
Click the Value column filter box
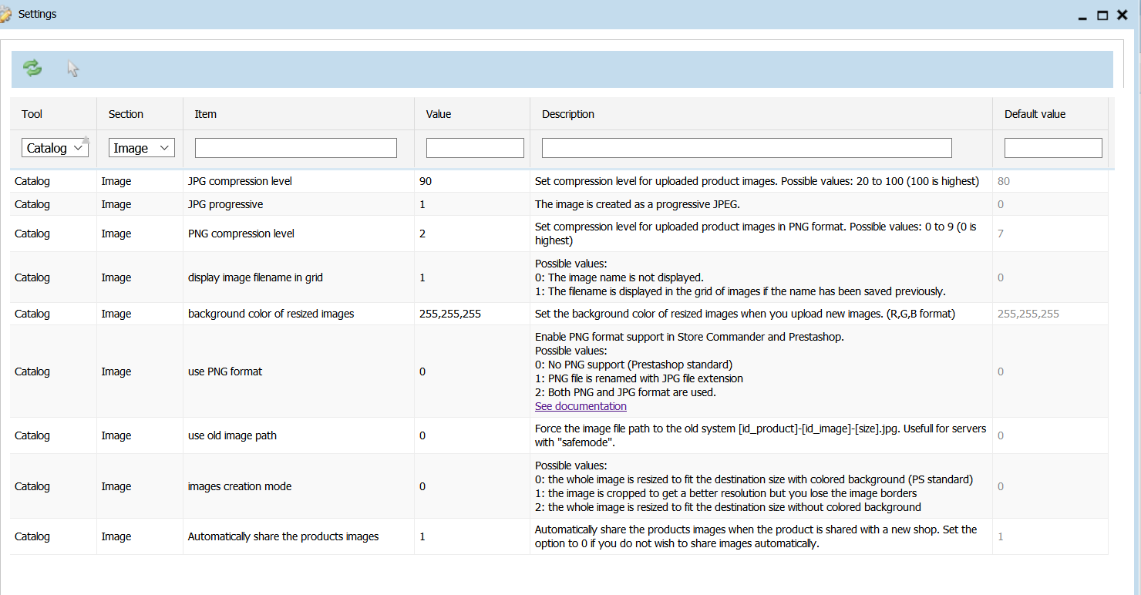pyautogui.click(x=474, y=148)
